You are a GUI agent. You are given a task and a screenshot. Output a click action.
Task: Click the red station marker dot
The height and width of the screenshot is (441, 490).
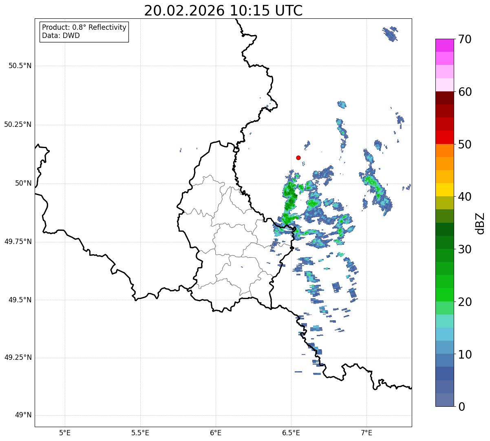coord(298,157)
